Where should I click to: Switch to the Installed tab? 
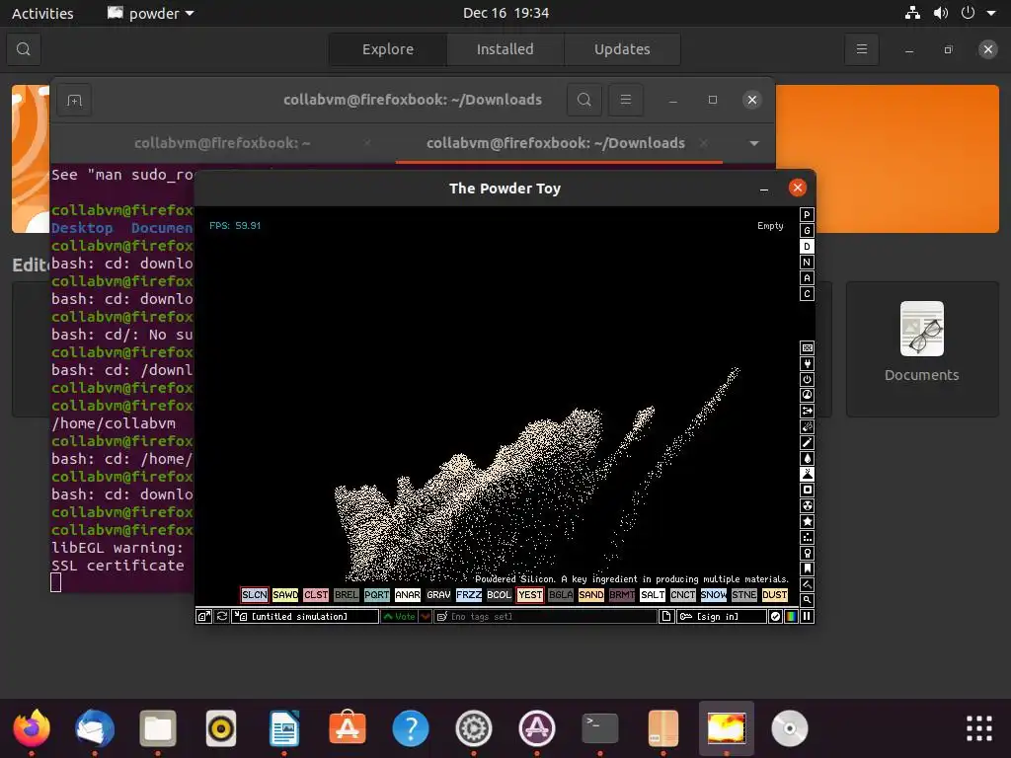(x=505, y=49)
